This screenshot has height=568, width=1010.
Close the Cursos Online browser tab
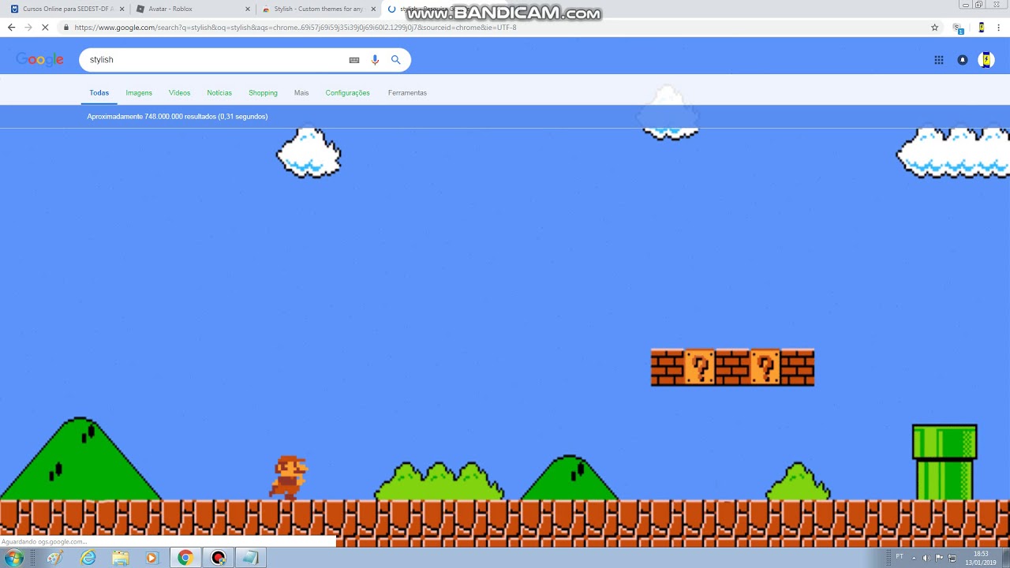tap(122, 9)
